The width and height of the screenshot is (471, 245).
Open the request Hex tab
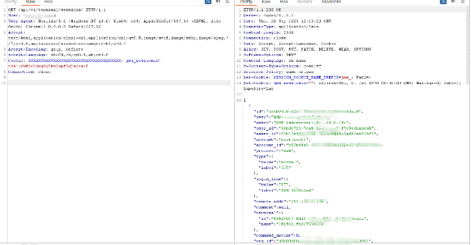[48, 2]
